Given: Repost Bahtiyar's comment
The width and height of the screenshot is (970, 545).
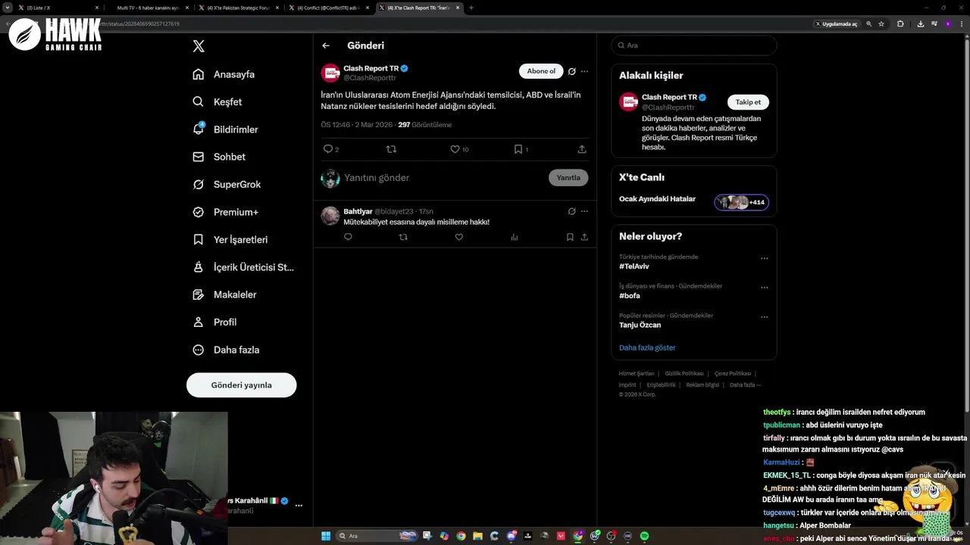Looking at the screenshot, I should 403,237.
